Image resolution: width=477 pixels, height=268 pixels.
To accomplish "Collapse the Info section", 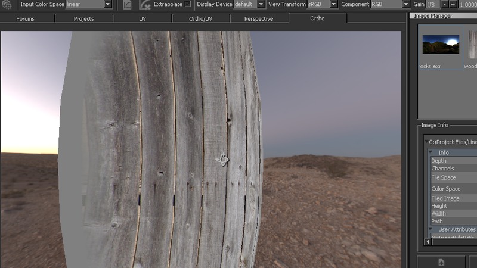I will pyautogui.click(x=432, y=152).
